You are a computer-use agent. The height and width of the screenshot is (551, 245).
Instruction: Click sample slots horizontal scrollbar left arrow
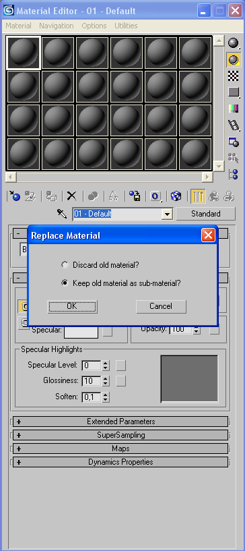pyautogui.click(x=11, y=177)
